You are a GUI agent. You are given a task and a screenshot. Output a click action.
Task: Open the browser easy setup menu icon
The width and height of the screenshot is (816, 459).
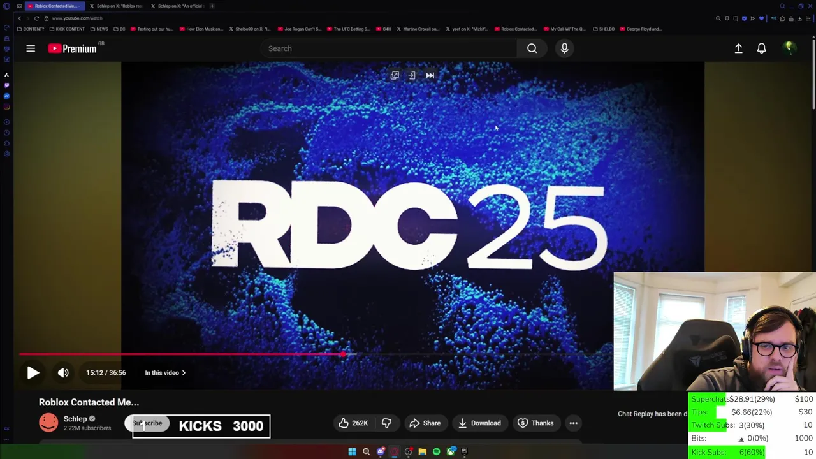pos(808,18)
